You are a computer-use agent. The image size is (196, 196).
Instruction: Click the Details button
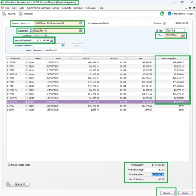[77, 45]
